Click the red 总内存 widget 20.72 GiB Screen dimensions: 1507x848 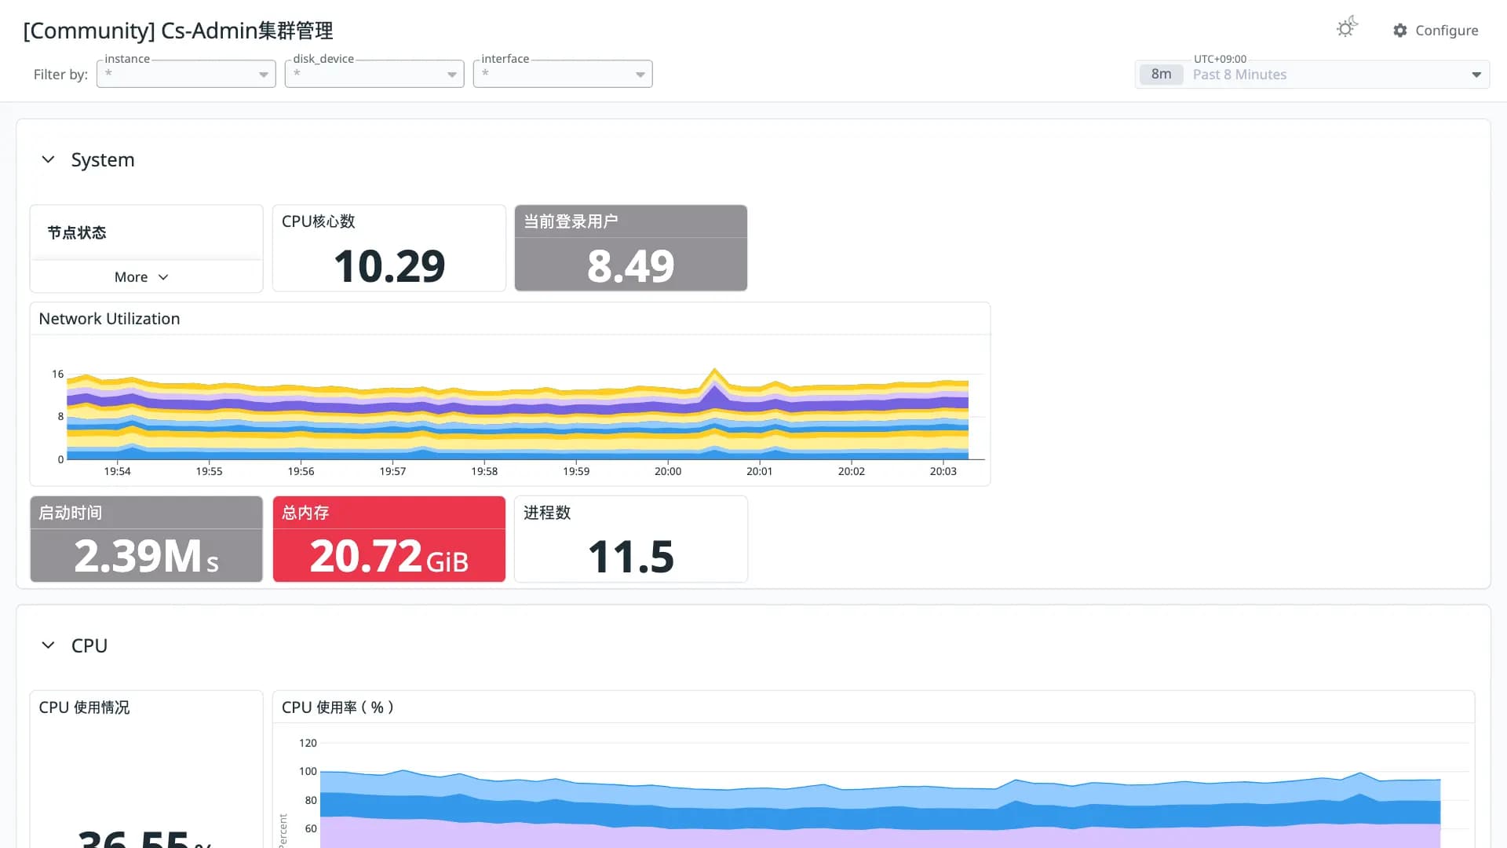click(389, 539)
